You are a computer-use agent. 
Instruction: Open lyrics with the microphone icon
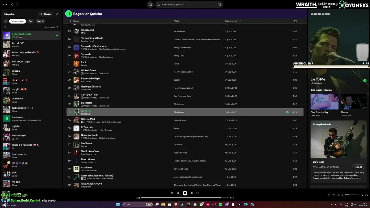(x=329, y=195)
